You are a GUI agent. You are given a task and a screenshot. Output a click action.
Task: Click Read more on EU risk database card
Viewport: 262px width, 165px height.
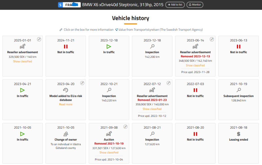[x=66, y=104]
